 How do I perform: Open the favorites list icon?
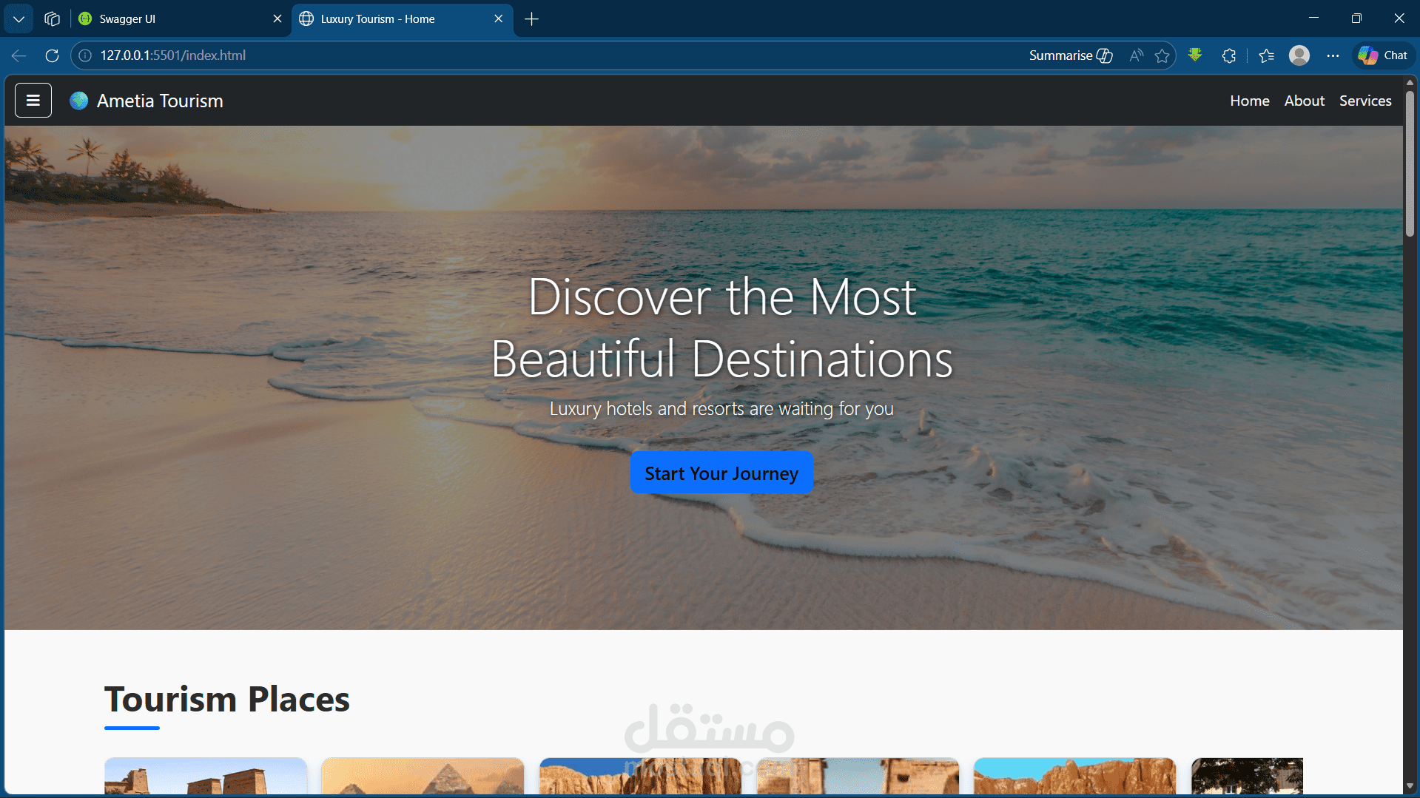[1265, 55]
